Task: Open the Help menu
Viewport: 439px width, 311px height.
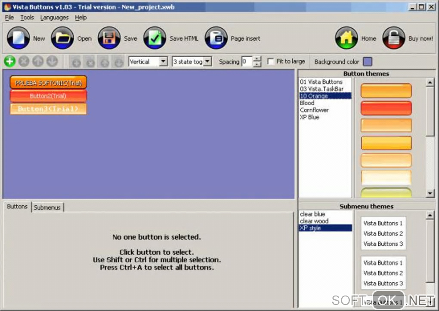Action: coord(80,18)
